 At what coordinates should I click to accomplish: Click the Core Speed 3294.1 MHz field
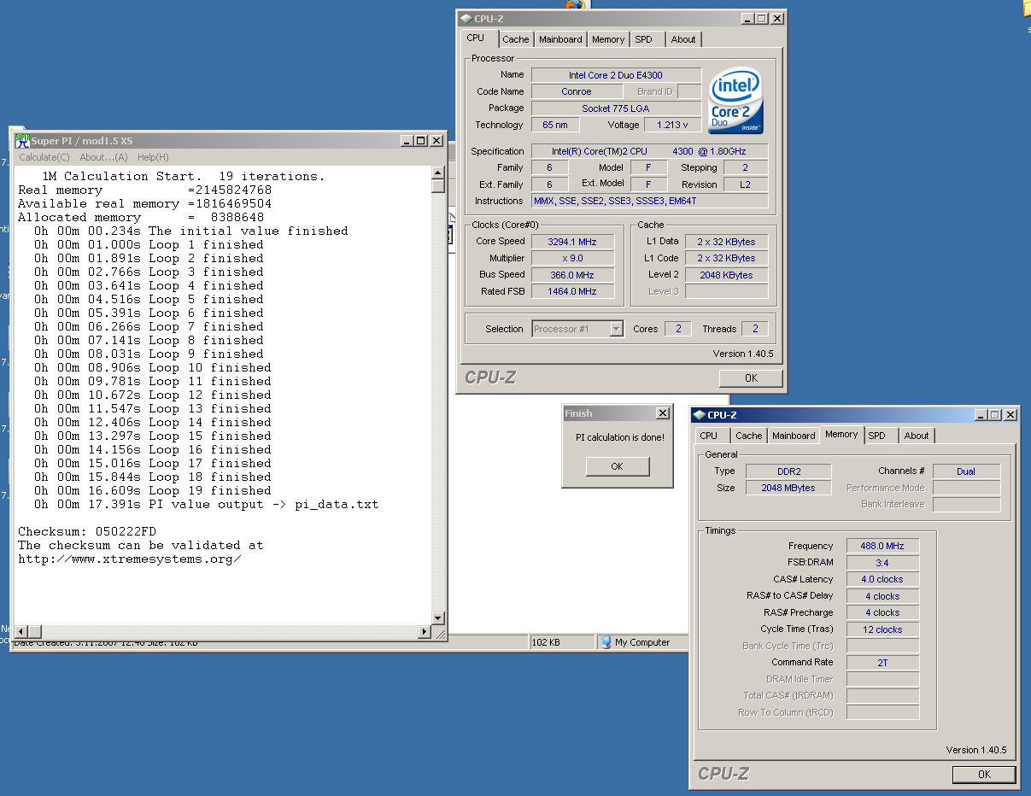(x=572, y=242)
